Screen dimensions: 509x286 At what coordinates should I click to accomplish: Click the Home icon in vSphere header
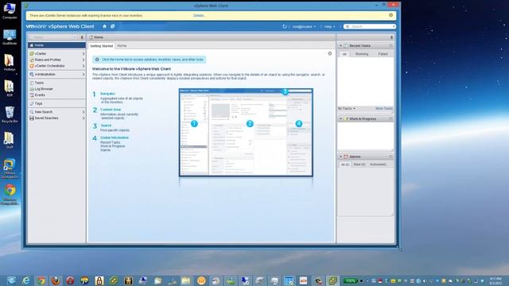(104, 26)
